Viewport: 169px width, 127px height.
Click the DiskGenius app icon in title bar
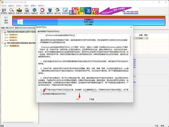(2, 2)
